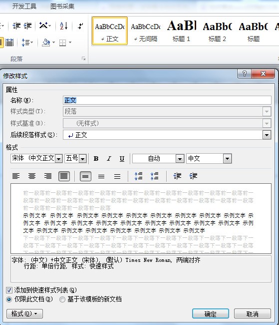Toggle 添加到快速样式列表 checkbox
This screenshot has height=325, width=279.
tap(9, 290)
